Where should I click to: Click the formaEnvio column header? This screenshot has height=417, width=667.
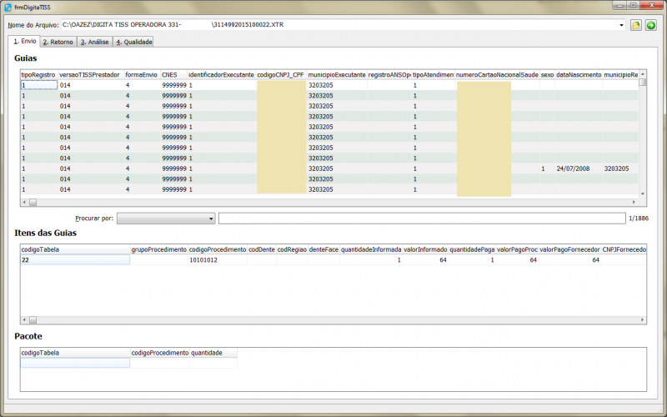point(142,75)
